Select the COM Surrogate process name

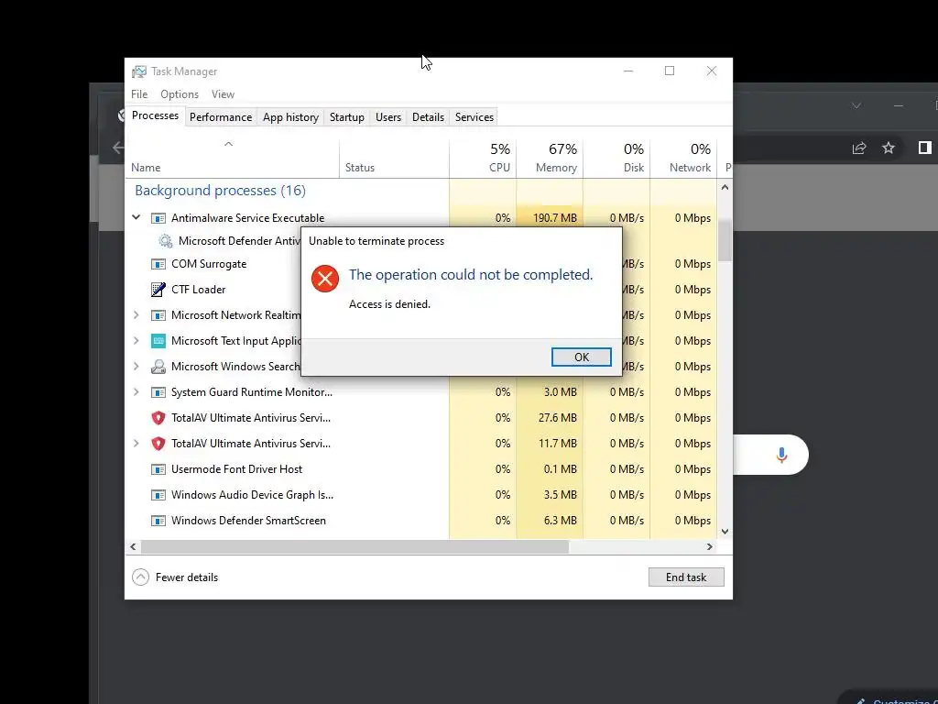pos(209,264)
